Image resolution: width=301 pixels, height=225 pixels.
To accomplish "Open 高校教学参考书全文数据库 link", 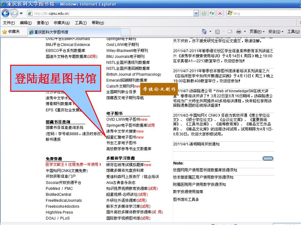I will pyautogui.click(x=129, y=149).
